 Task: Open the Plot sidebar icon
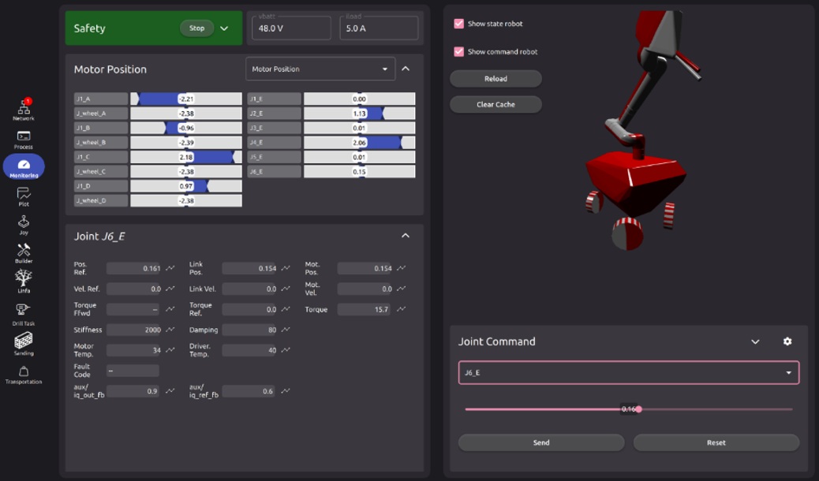[24, 195]
